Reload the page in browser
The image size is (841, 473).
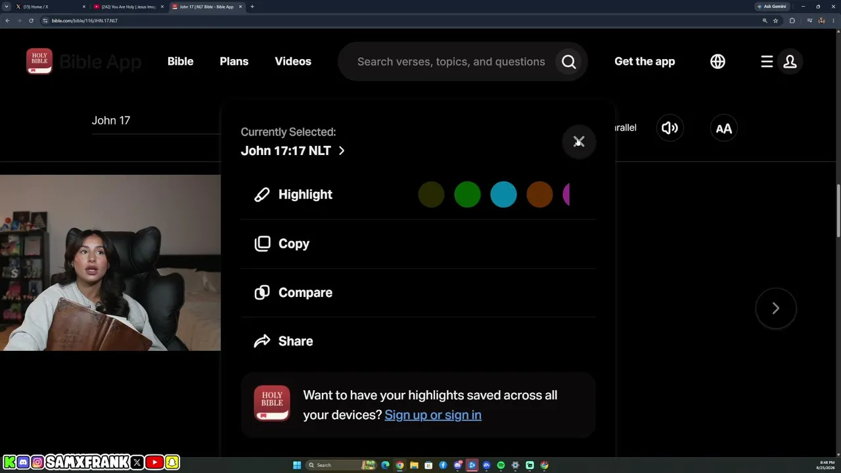point(31,20)
